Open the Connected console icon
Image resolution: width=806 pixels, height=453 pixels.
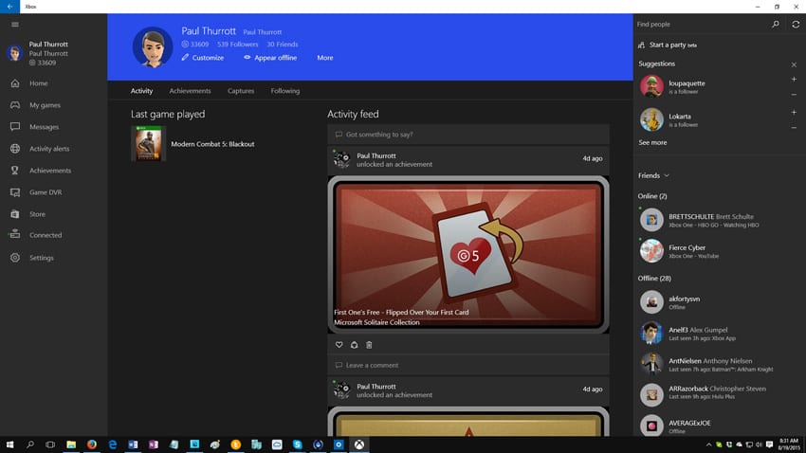pyautogui.click(x=15, y=235)
